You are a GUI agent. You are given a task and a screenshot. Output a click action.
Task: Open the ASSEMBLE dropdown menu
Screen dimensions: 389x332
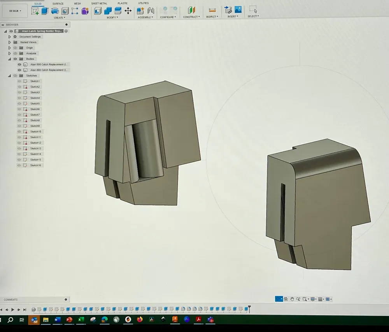click(x=145, y=17)
